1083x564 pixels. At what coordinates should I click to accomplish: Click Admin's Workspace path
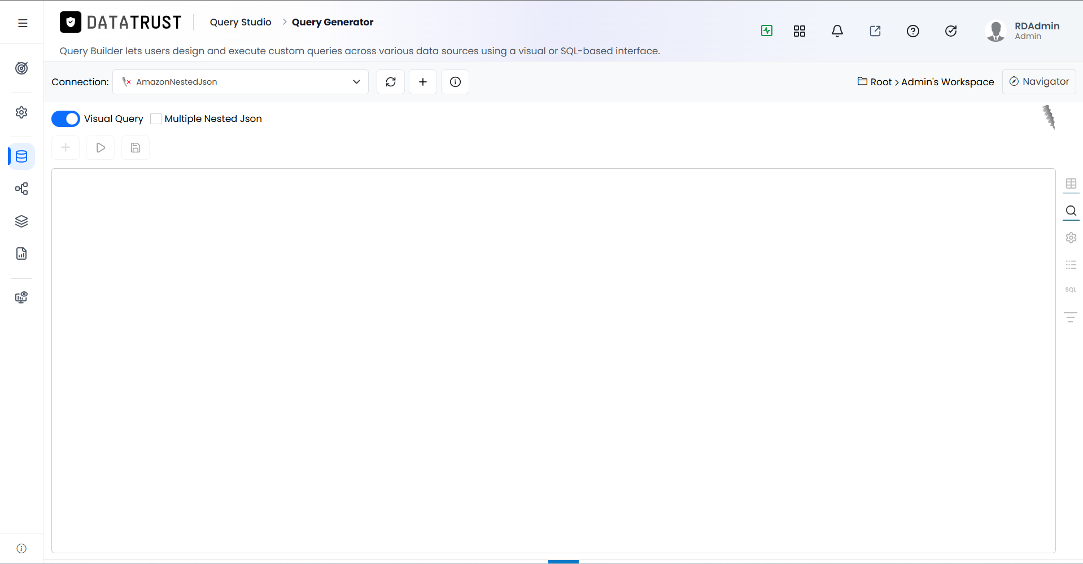coord(947,82)
